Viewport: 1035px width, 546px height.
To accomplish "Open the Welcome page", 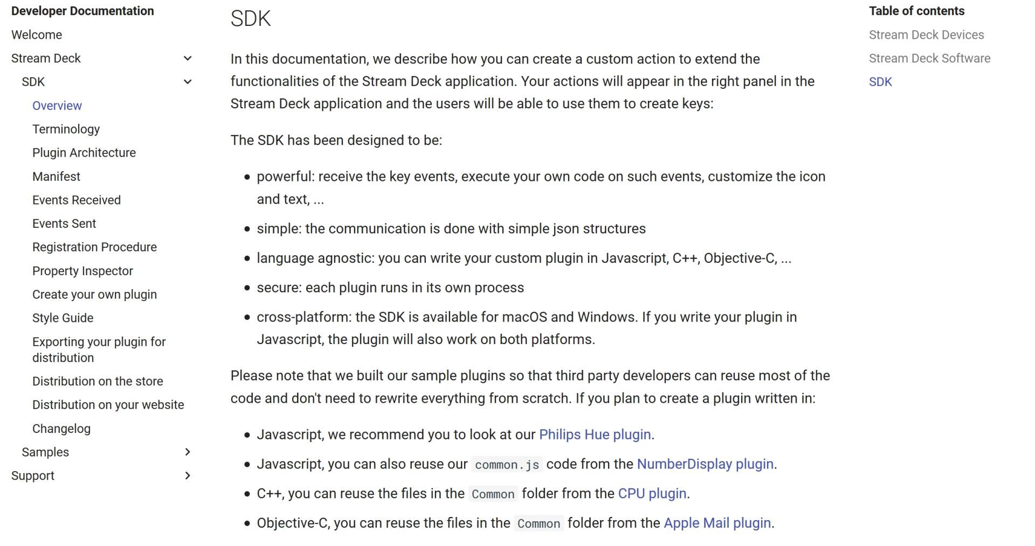I will click(37, 35).
